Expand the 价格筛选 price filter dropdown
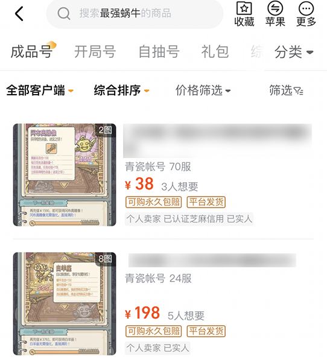327x362 pixels. [x=203, y=91]
